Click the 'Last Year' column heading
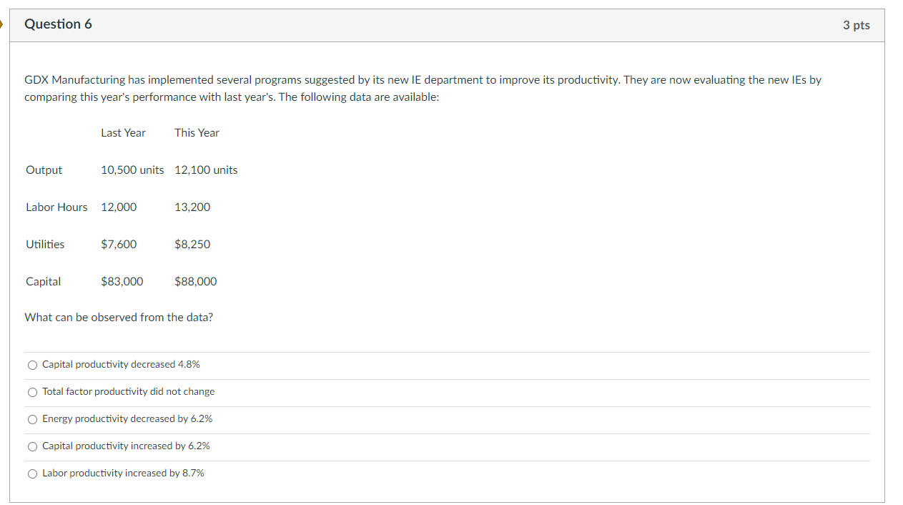Viewport: 903px width, 505px height. (x=123, y=132)
